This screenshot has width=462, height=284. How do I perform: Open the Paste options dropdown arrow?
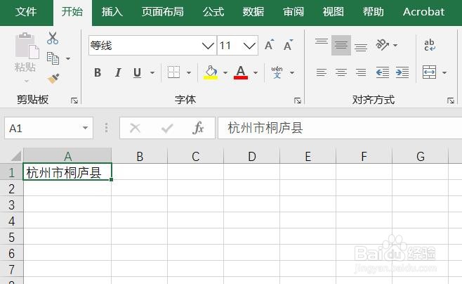(27, 81)
